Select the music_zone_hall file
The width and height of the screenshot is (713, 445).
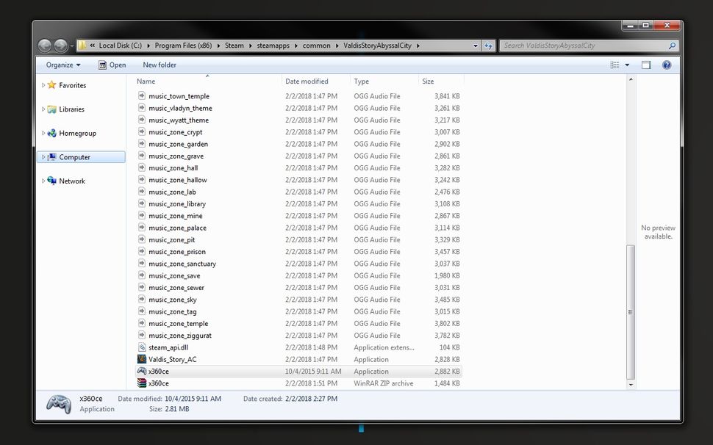point(173,167)
